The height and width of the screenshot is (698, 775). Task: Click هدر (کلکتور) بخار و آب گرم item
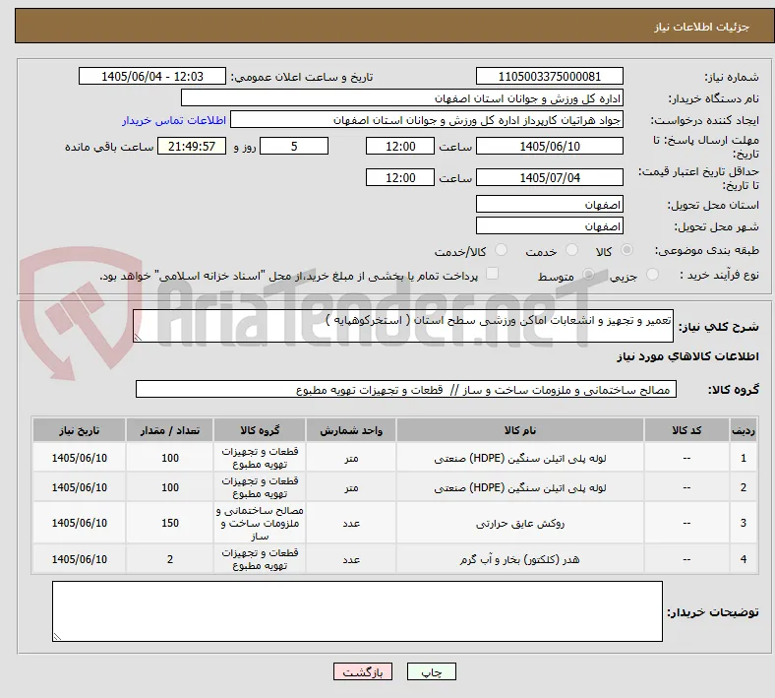point(520,559)
